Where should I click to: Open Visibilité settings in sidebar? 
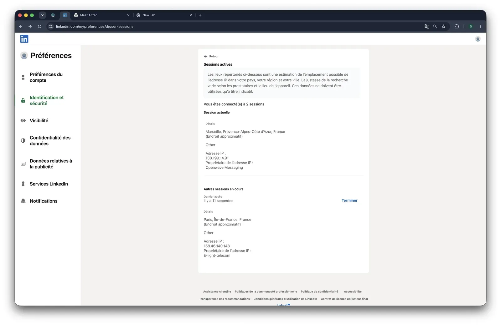pyautogui.click(x=39, y=120)
